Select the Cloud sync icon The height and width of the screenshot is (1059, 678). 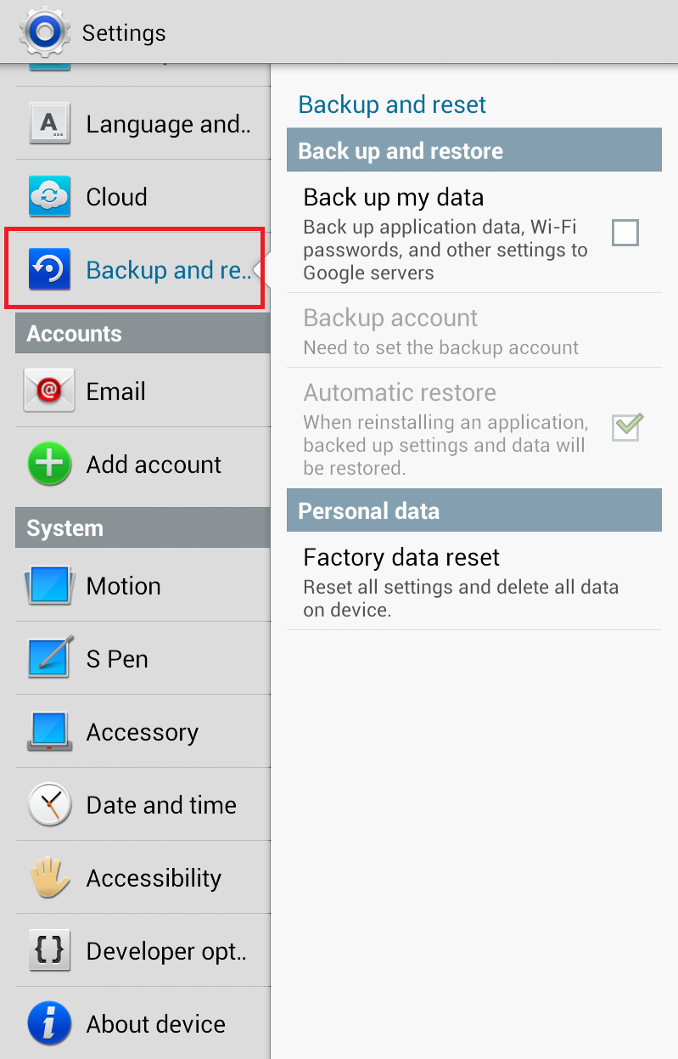pos(50,197)
